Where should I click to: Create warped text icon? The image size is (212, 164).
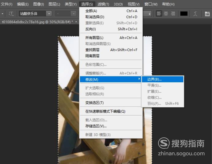point(195,14)
